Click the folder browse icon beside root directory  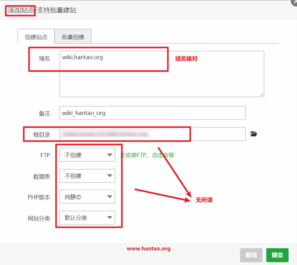tap(253, 134)
